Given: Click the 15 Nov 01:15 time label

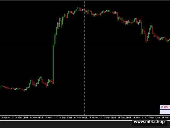Looking at the screenshot, I should click(95, 118).
